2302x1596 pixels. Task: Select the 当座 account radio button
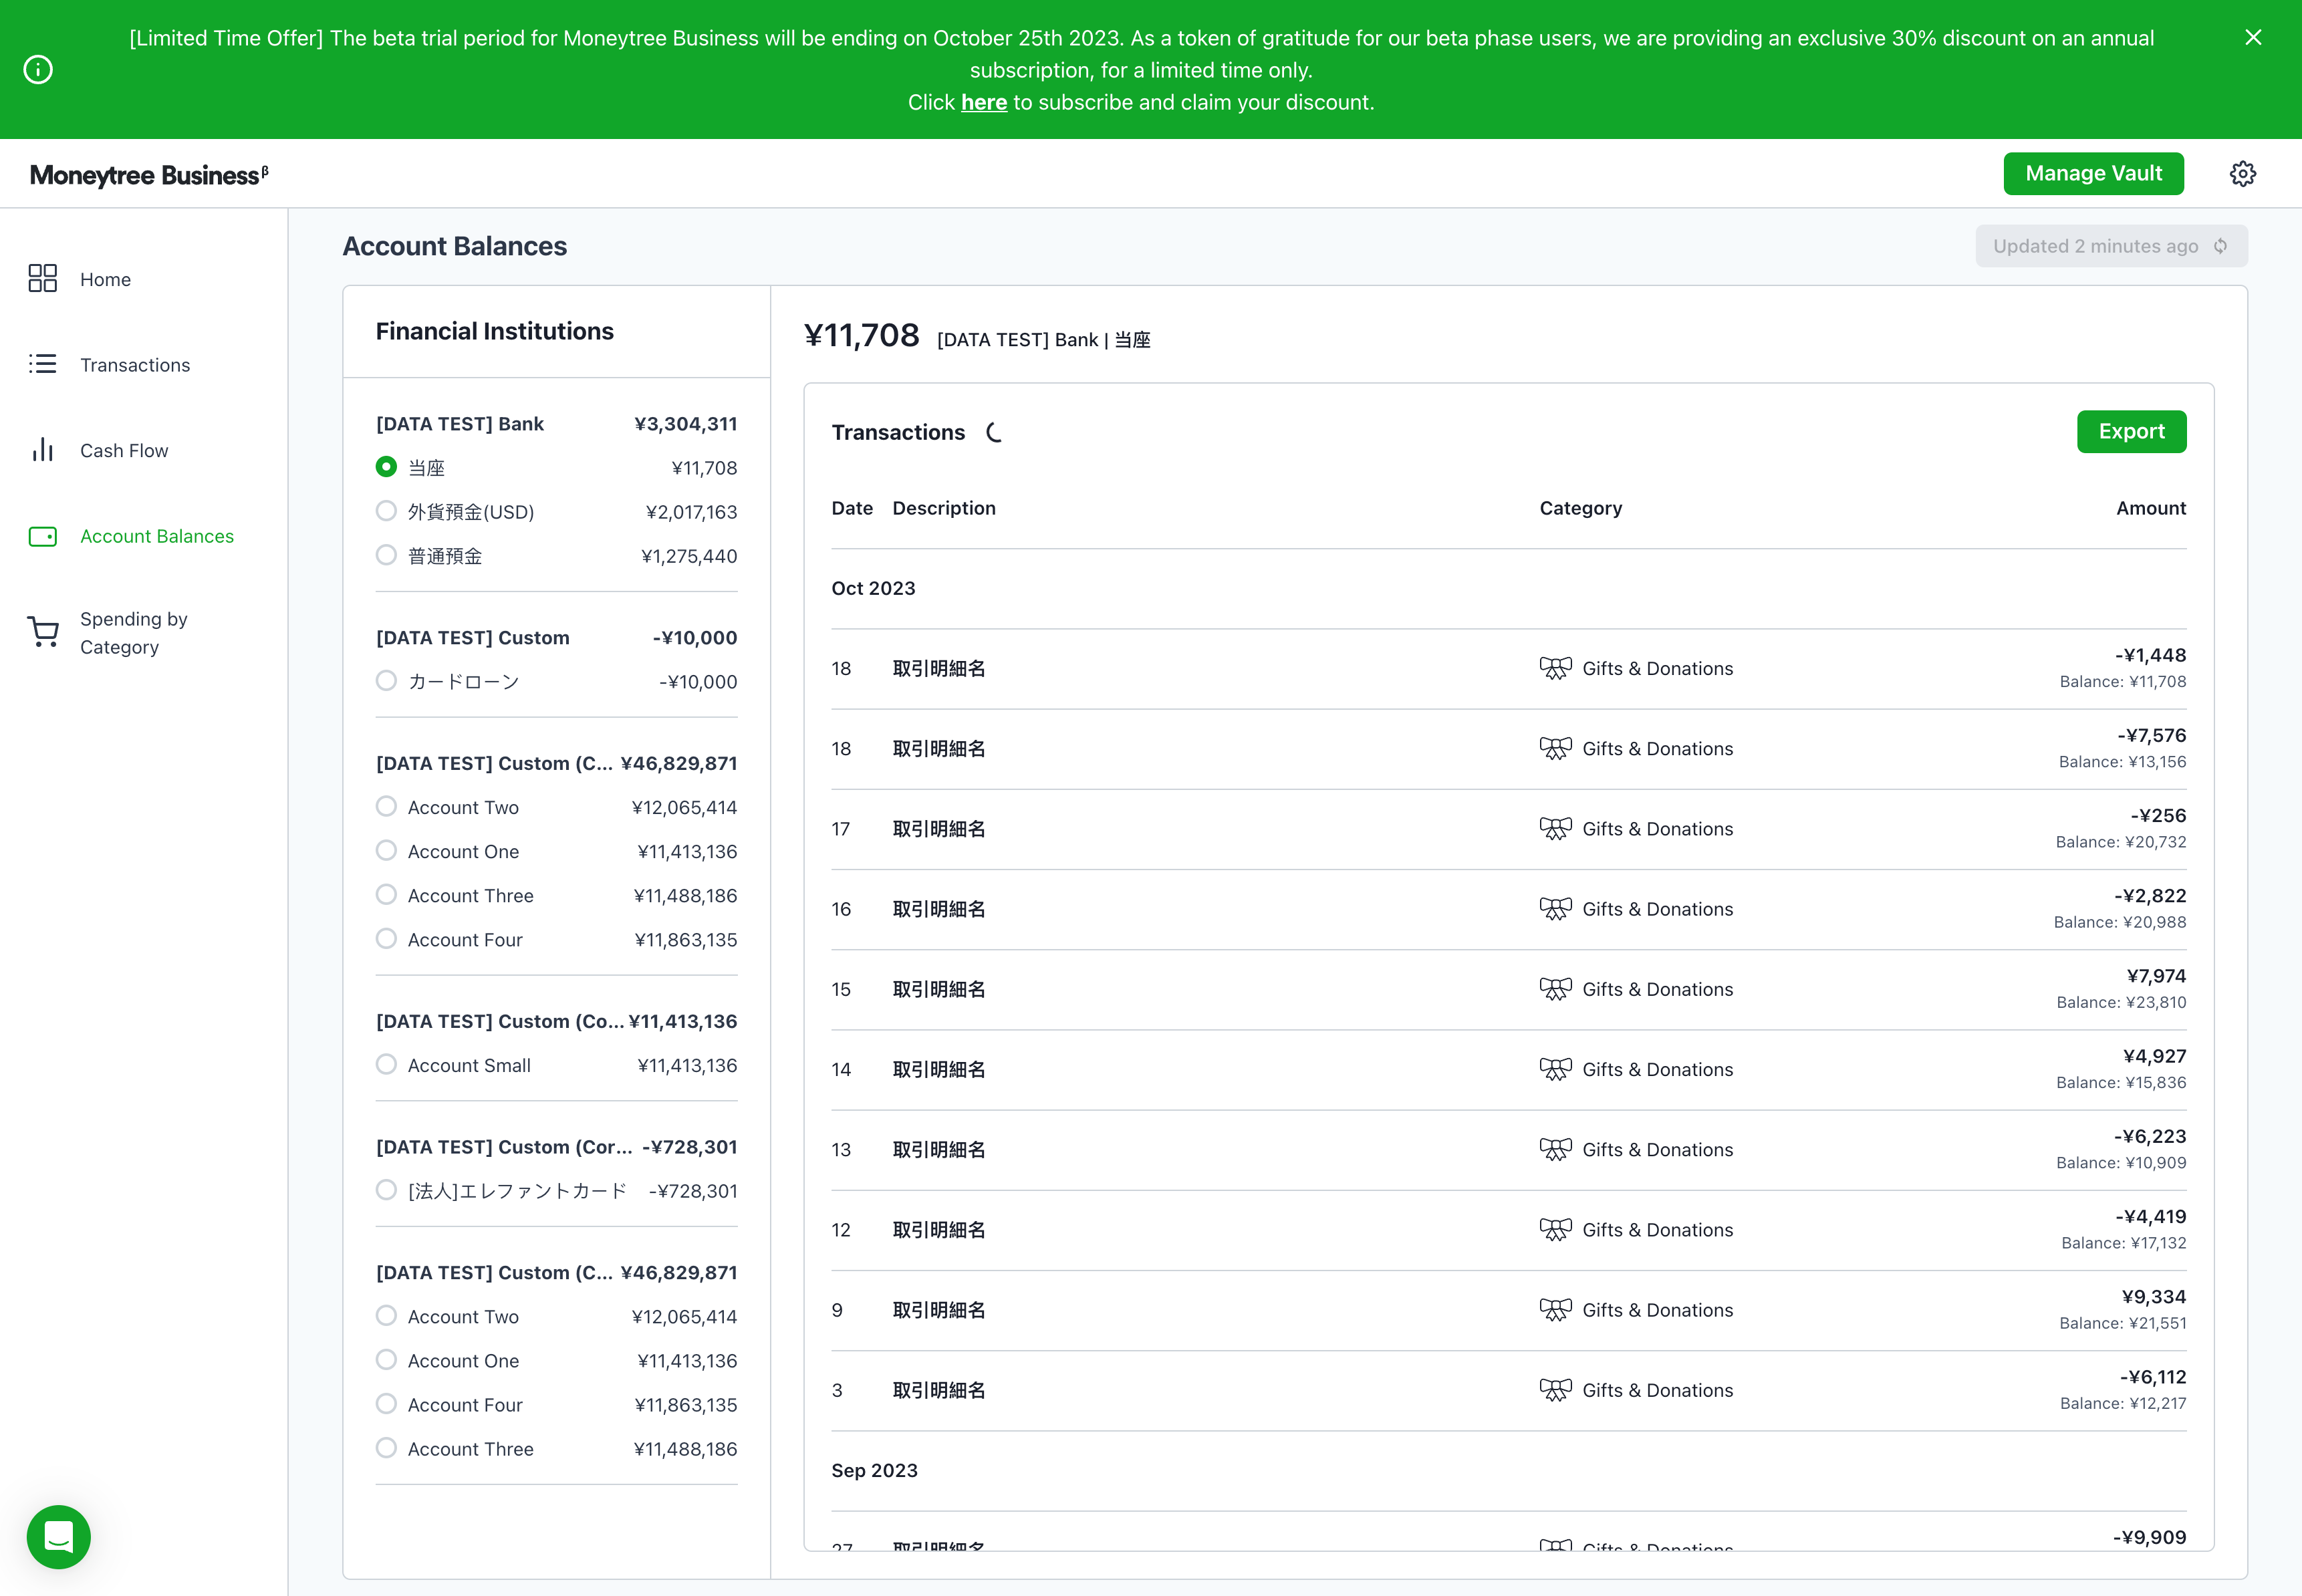[x=386, y=467]
